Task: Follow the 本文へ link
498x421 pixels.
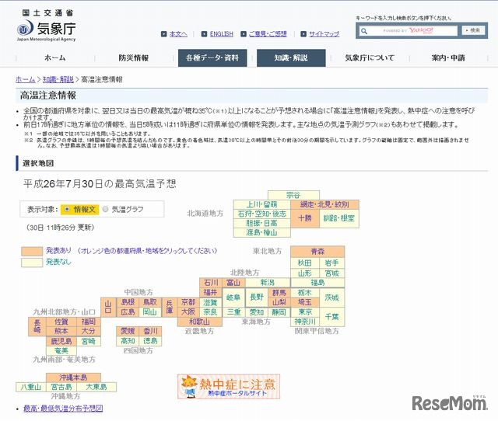Action: coord(178,34)
